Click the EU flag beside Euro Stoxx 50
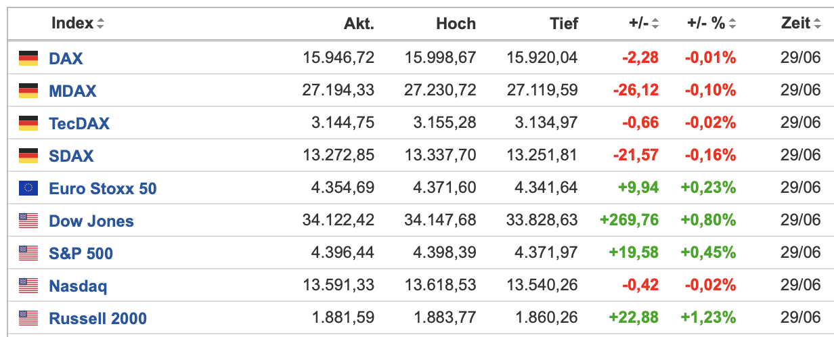This screenshot has width=834, height=337. coord(28,188)
